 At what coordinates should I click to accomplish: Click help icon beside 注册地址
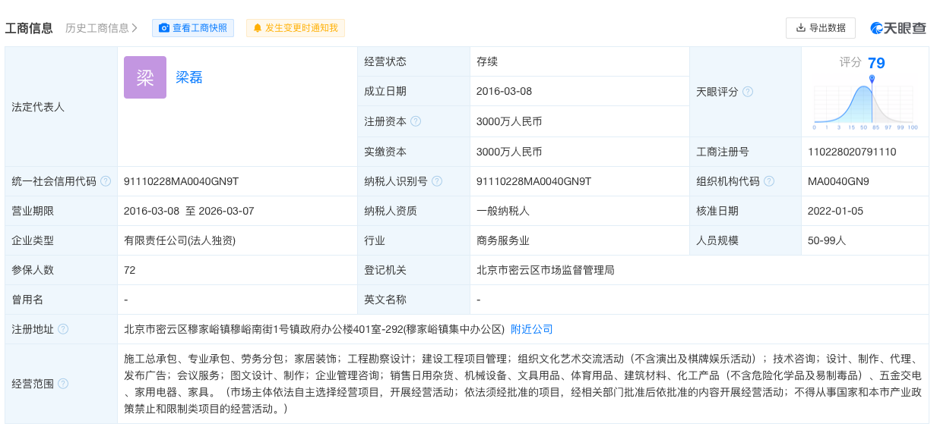click(63, 329)
